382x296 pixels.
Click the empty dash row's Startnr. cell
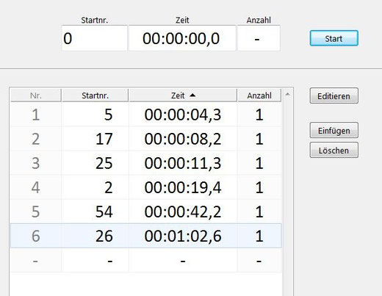point(95,260)
